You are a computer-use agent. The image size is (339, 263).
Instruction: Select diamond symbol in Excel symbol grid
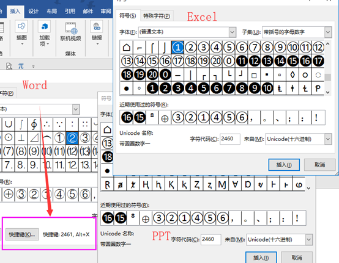tap(292, 75)
